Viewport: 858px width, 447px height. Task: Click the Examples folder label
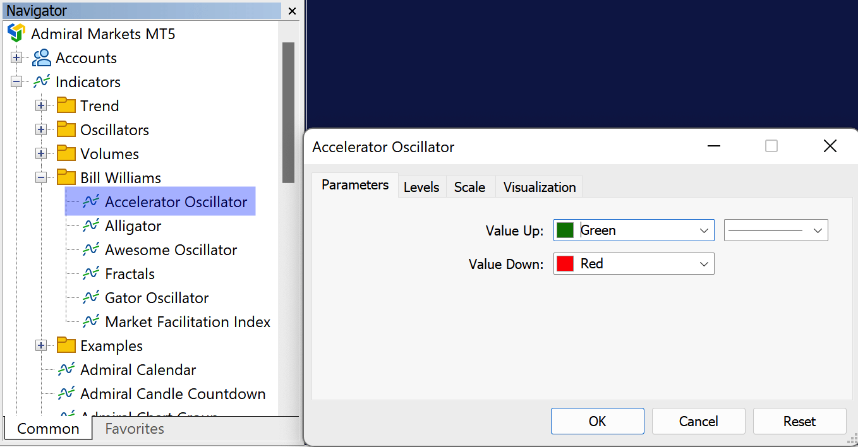point(111,346)
